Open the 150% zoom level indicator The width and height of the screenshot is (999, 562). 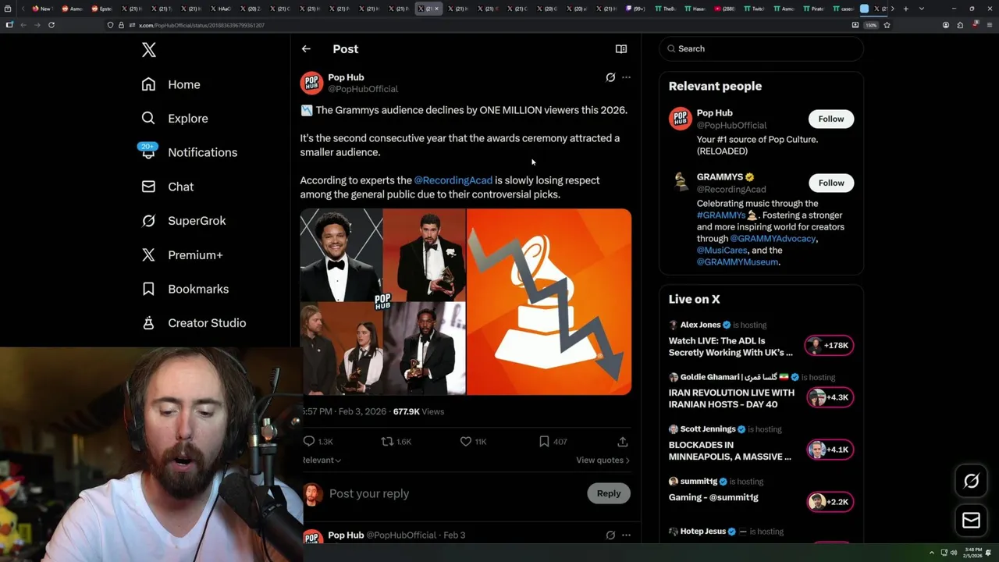[x=871, y=25]
